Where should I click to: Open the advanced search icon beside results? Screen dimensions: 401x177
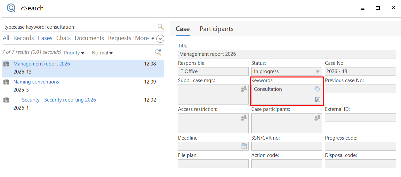[x=158, y=52]
